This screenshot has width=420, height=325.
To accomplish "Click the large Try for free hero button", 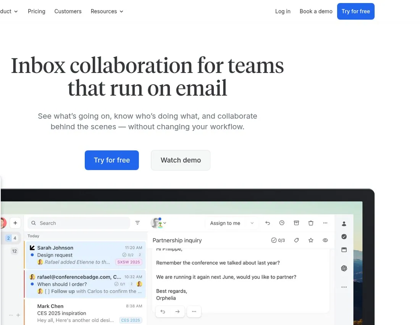I will 112,160.
